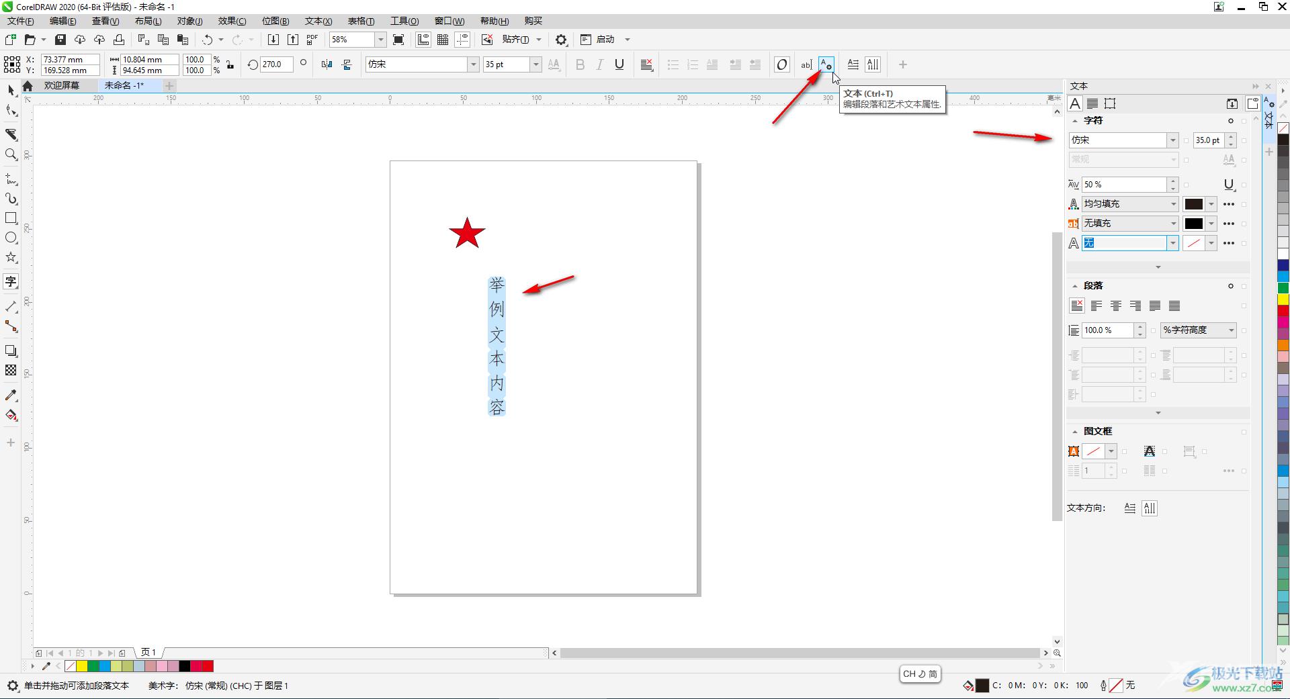Image resolution: width=1290 pixels, height=699 pixels.
Task: Click the Edit Text ab| icon
Action: click(806, 64)
